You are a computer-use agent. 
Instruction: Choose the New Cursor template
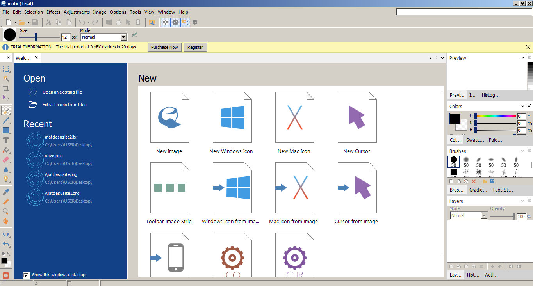tap(357, 117)
